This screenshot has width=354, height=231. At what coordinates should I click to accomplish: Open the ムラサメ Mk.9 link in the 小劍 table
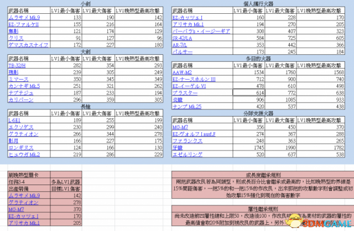(24, 18)
